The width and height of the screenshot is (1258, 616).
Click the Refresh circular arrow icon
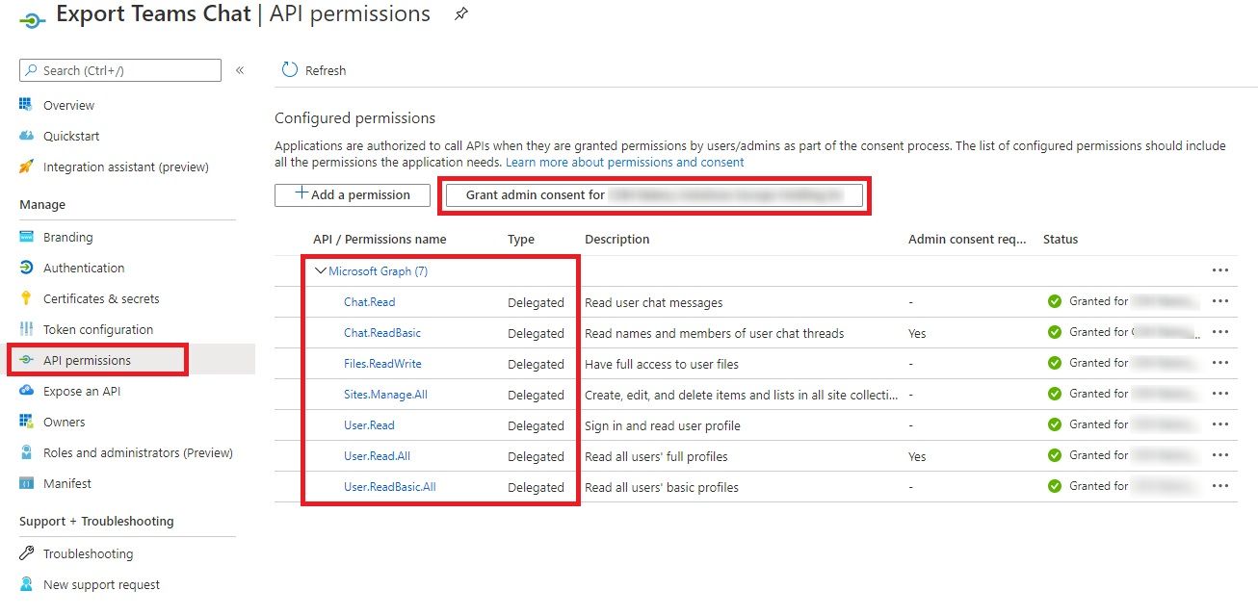[x=290, y=70]
